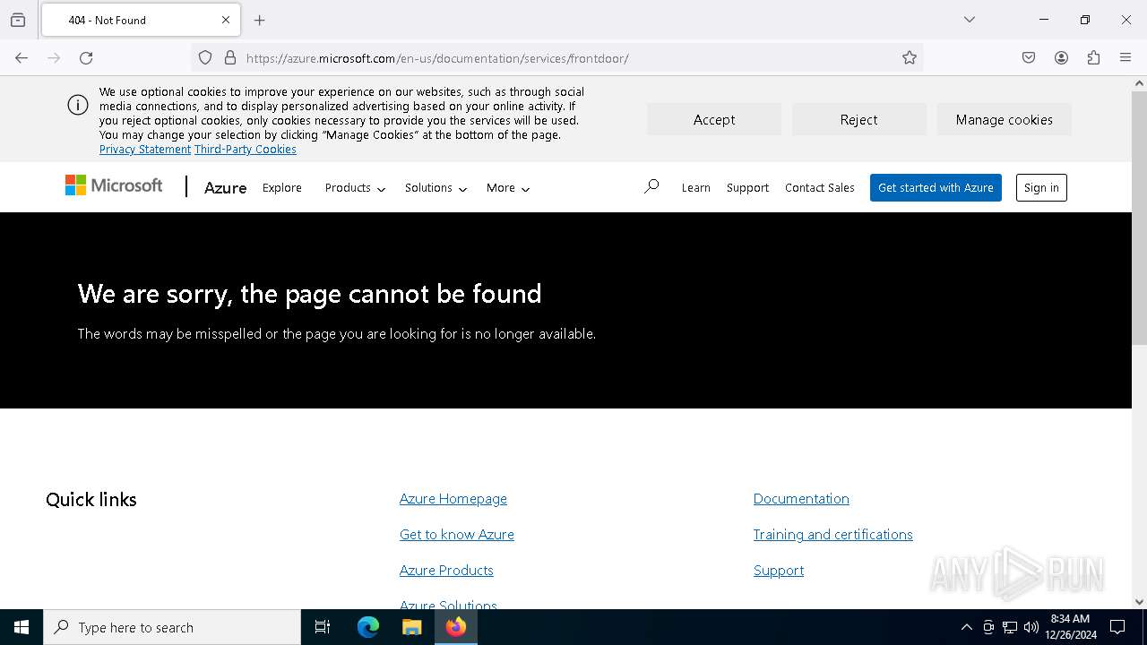Open Task View on taskbar

[x=323, y=627]
